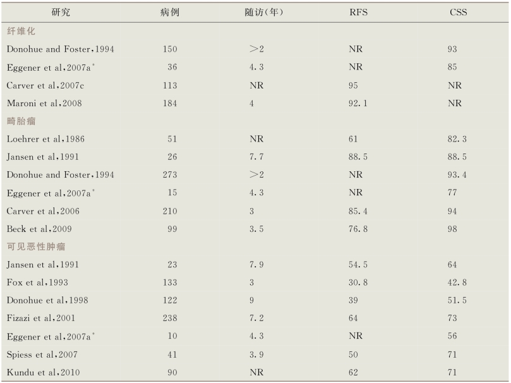Select the 可见恶性肿瘤 section heading
Viewport: 511px width, 383px height.
click(36, 246)
